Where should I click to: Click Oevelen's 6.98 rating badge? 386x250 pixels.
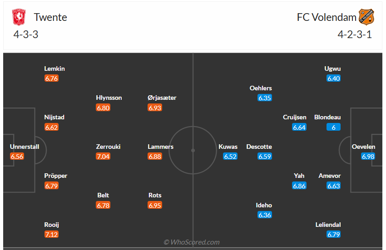368,157
